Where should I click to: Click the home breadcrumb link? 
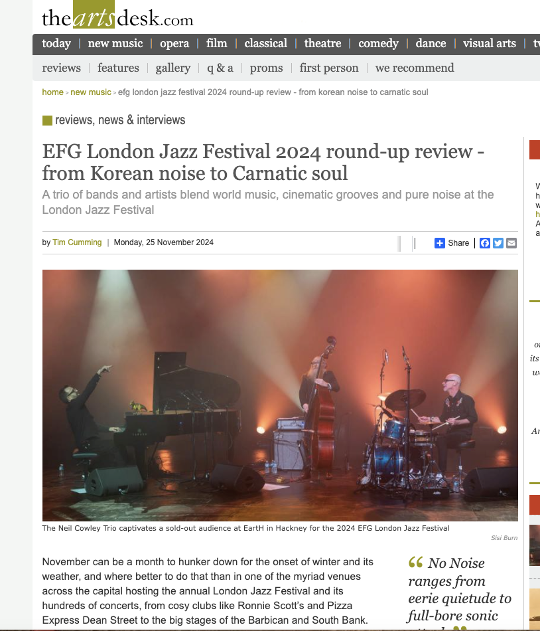[x=52, y=92]
